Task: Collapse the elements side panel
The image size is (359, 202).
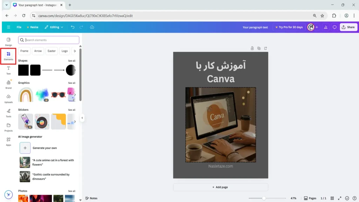Action: (x=82, y=118)
